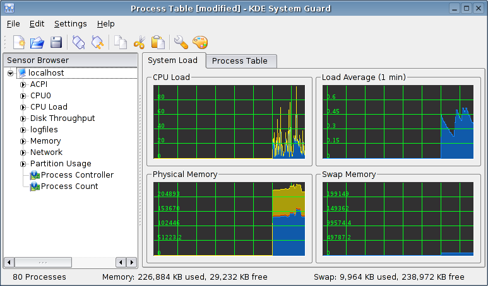This screenshot has height=286, width=488.
Task: Click the New Worksheet toolbar icon
Action: pos(19,42)
